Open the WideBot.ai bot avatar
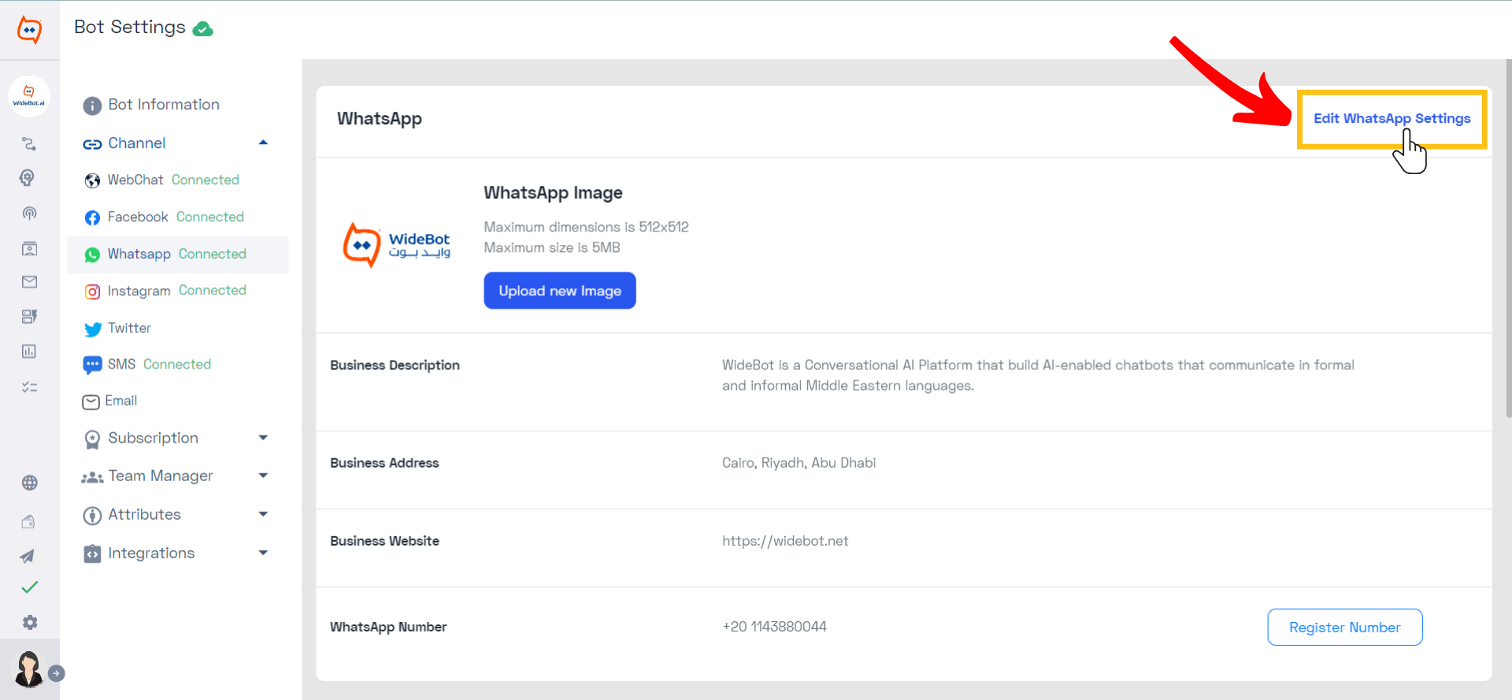Image resolution: width=1512 pixels, height=700 pixels. pos(29,96)
